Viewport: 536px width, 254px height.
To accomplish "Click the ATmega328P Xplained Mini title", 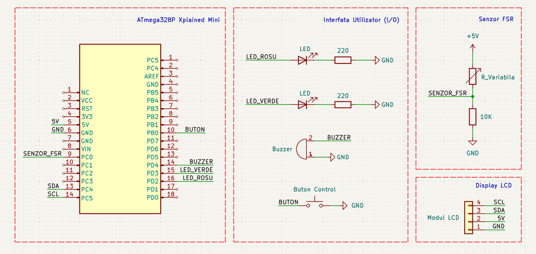I will (x=178, y=20).
